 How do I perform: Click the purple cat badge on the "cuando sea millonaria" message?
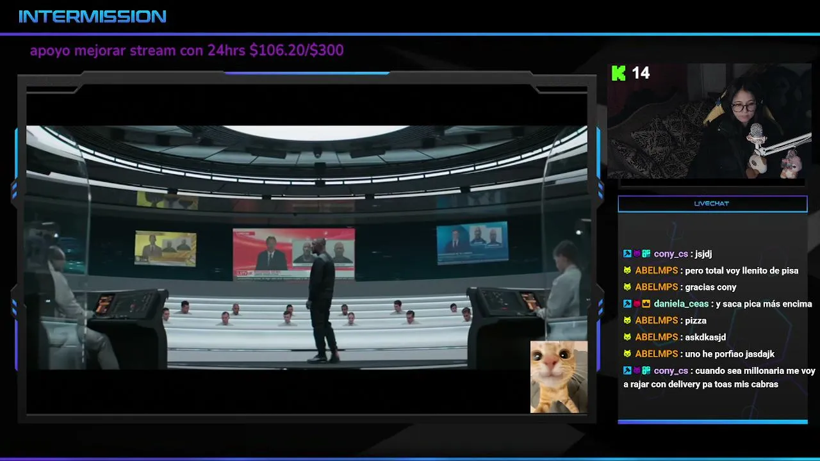pyautogui.click(x=637, y=371)
